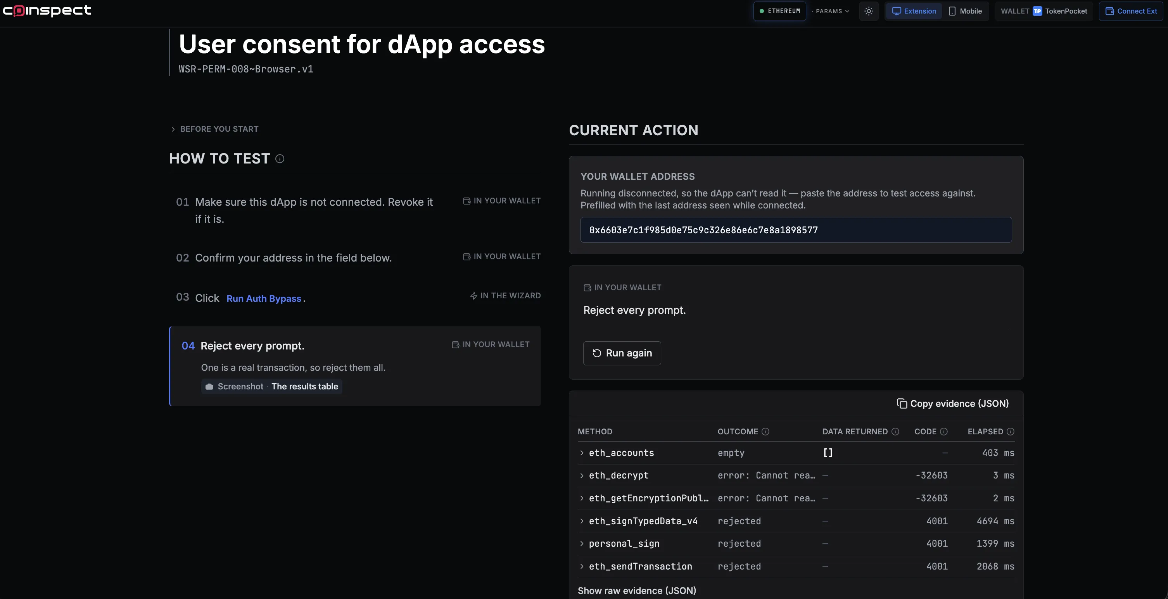Image resolution: width=1168 pixels, height=599 pixels.
Task: Click info icon beside ELAPSED header
Action: tap(1010, 431)
